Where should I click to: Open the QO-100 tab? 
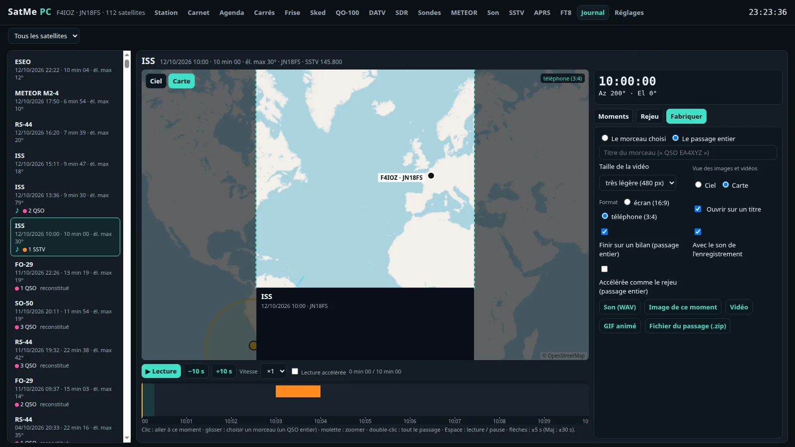click(347, 12)
